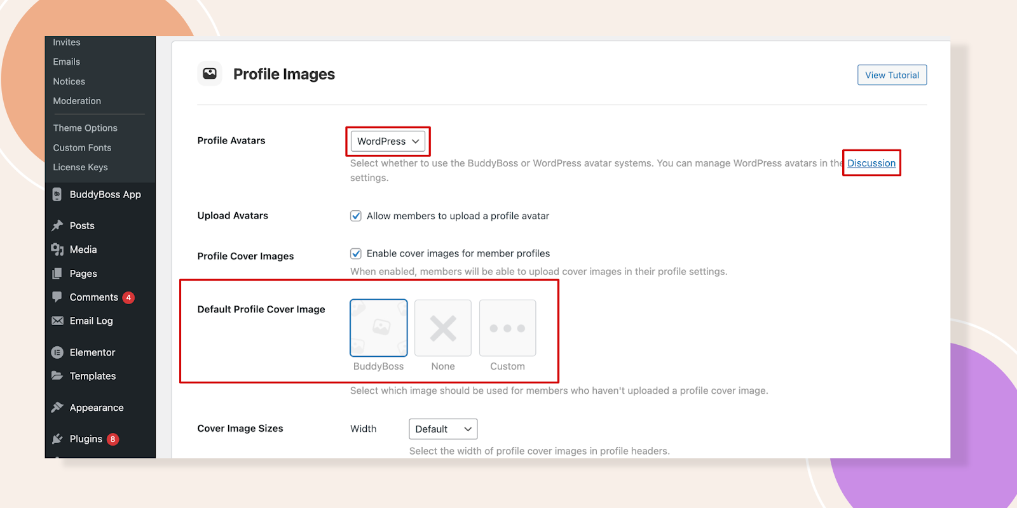Click the Pages icon in sidebar

57,274
